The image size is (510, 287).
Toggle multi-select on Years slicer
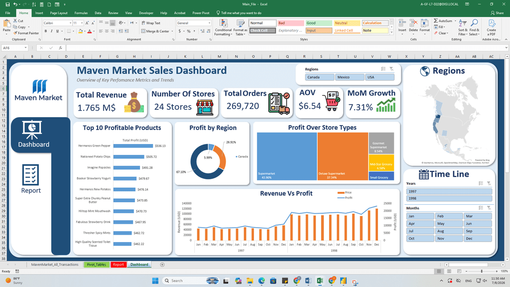coord(481,183)
